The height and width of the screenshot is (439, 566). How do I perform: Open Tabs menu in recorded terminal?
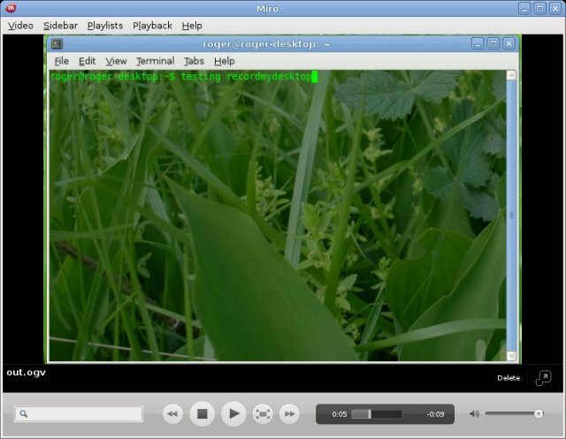point(195,61)
